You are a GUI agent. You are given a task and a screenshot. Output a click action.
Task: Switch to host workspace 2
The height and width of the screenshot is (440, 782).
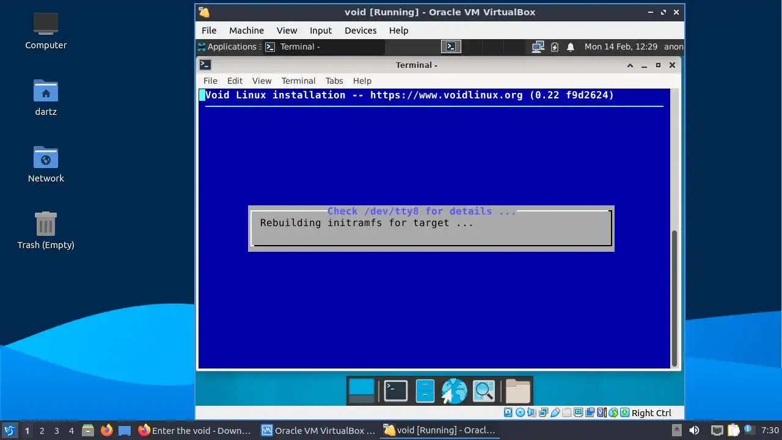click(42, 430)
